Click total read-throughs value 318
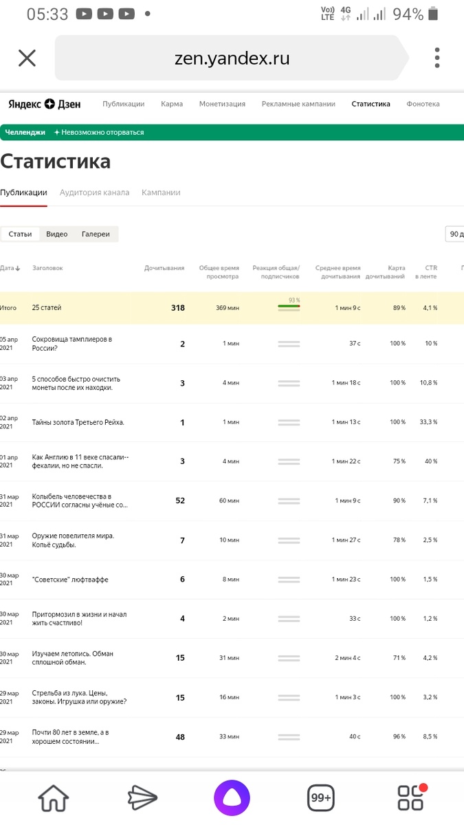The width and height of the screenshot is (464, 825). (x=178, y=307)
